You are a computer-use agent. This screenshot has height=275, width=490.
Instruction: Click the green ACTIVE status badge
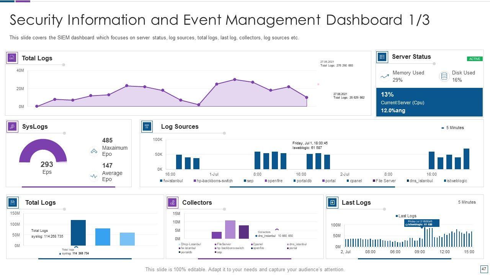pos(475,59)
